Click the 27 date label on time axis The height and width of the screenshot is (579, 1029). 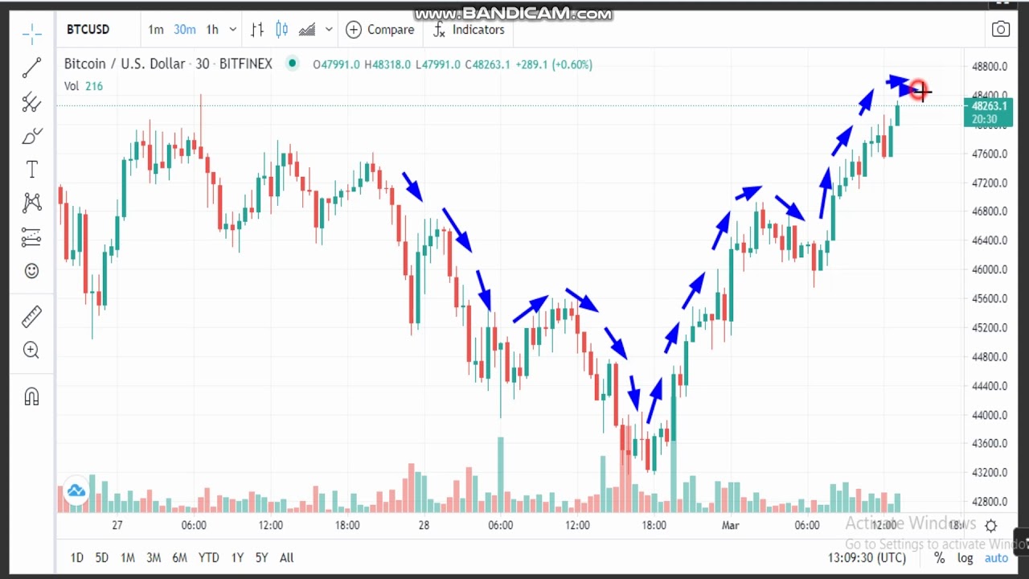click(117, 525)
